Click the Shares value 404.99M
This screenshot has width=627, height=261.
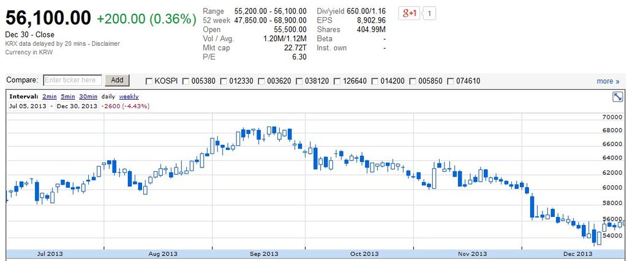point(370,29)
